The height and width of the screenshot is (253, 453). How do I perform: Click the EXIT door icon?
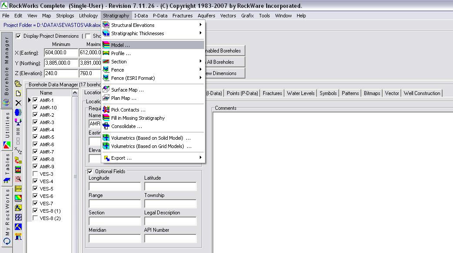point(18,236)
